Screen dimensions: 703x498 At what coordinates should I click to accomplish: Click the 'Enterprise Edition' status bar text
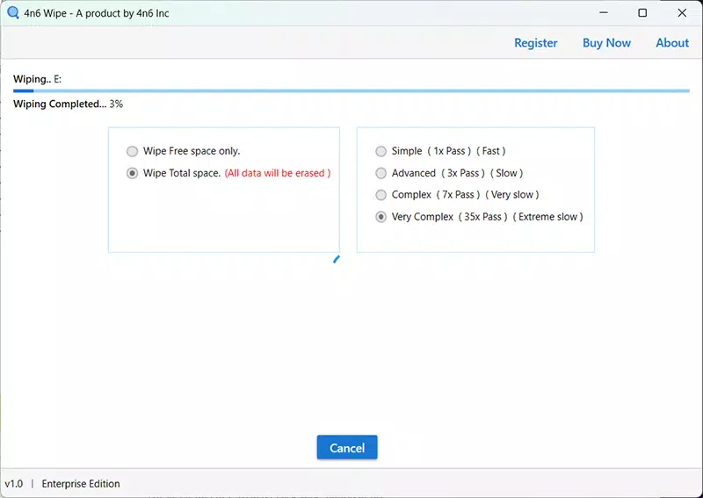click(81, 484)
